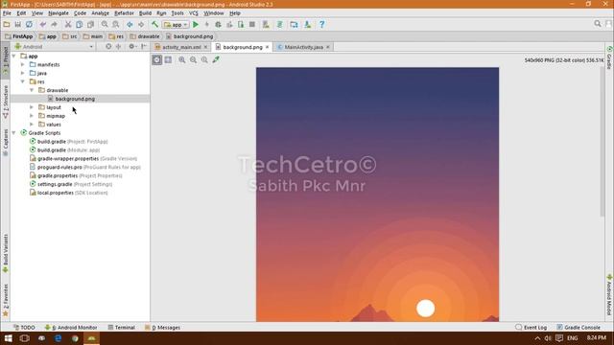Click the Open file toolbar icon

[x=7, y=24]
